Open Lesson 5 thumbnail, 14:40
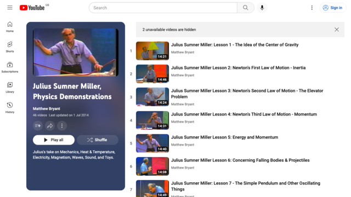The width and height of the screenshot is (351, 197). tap(152, 143)
